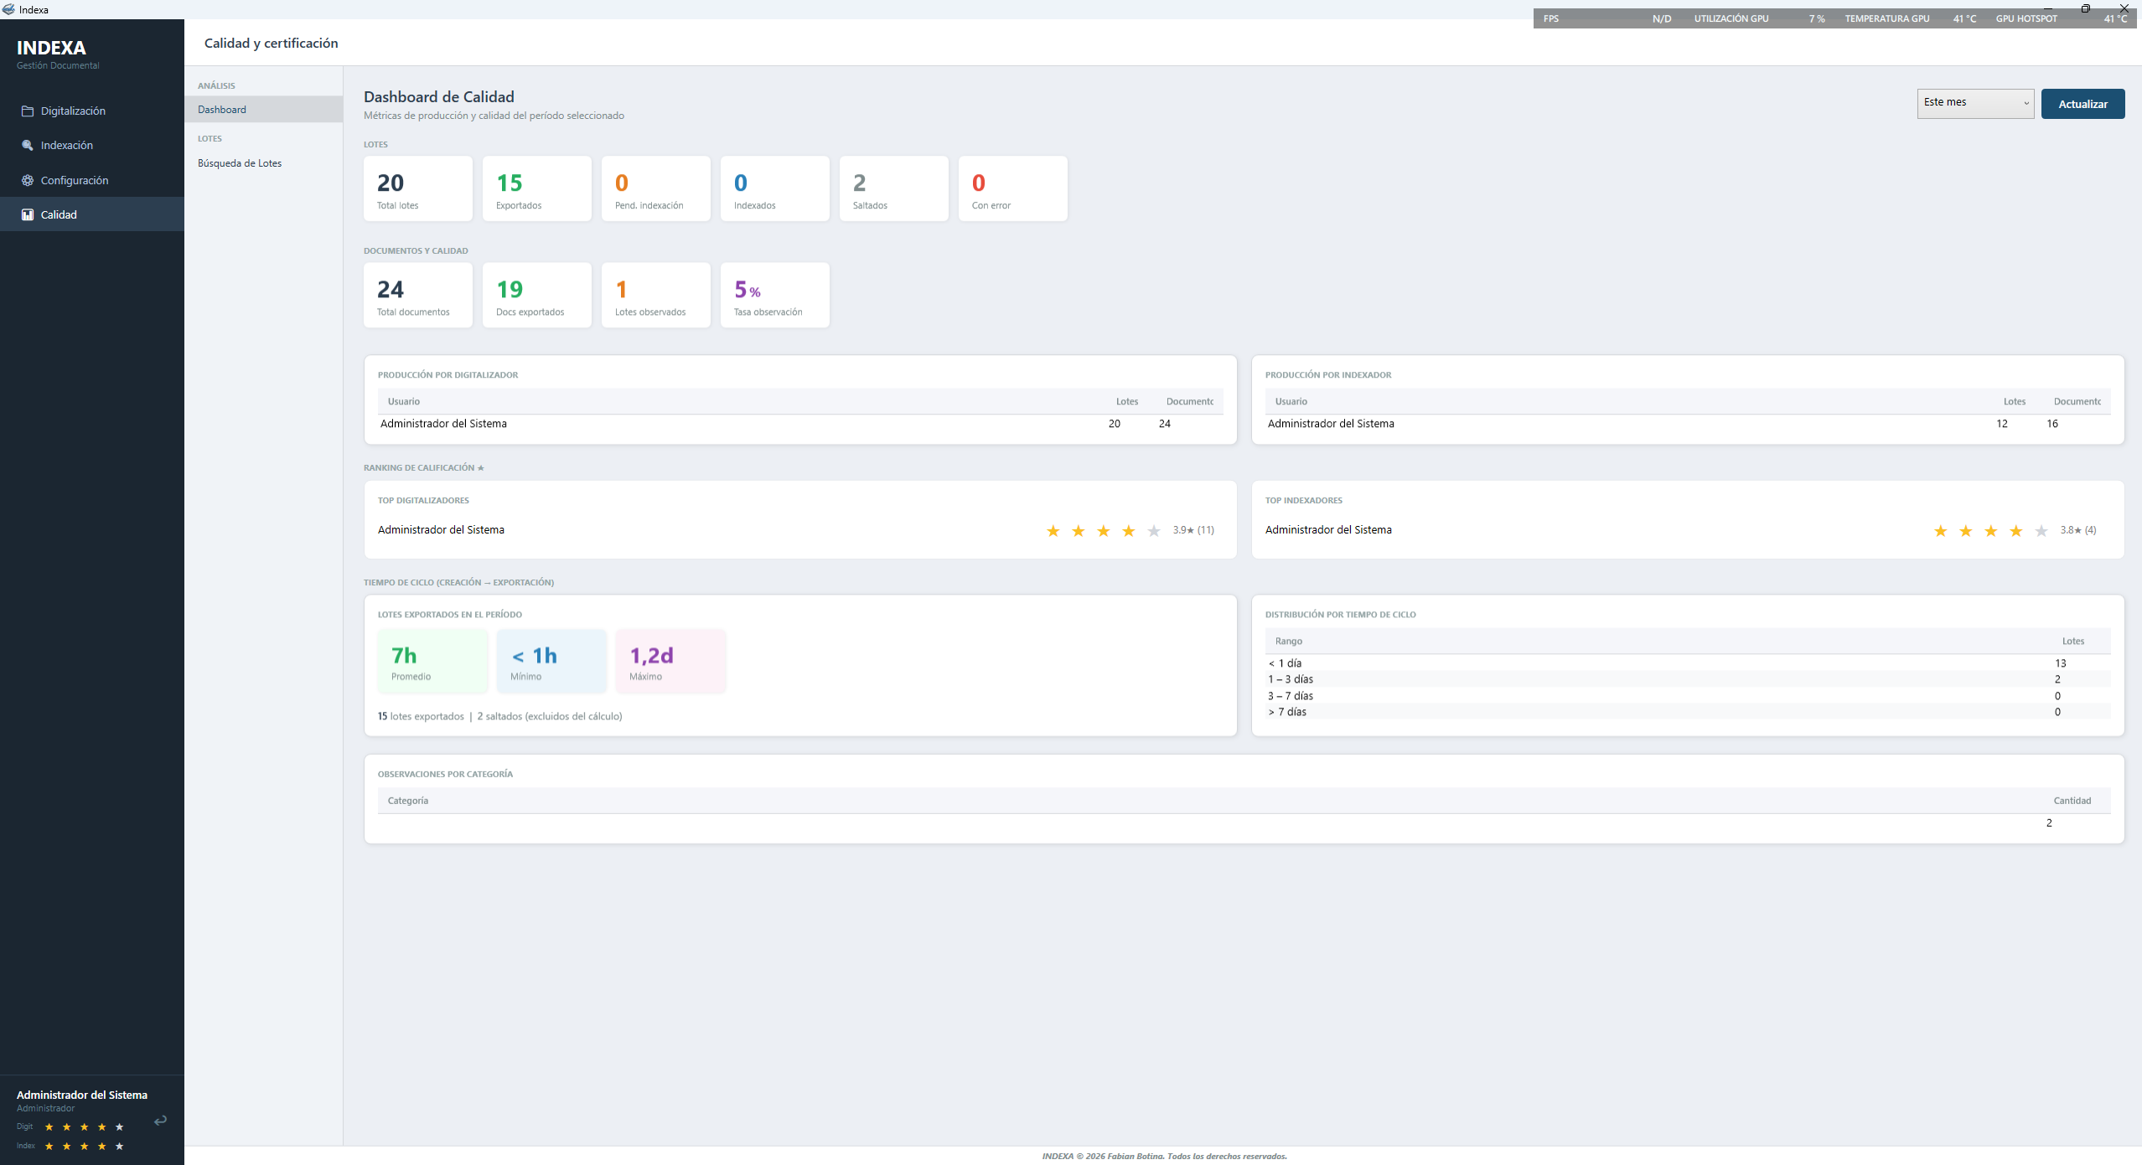This screenshot has width=2142, height=1165.
Task: Click the logout arrow icon in sidebar
Action: (160, 1120)
